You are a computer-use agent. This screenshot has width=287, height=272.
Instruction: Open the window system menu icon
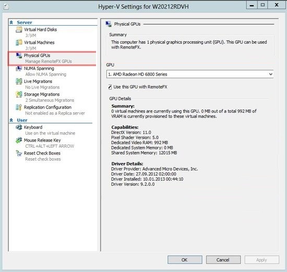point(6,7)
